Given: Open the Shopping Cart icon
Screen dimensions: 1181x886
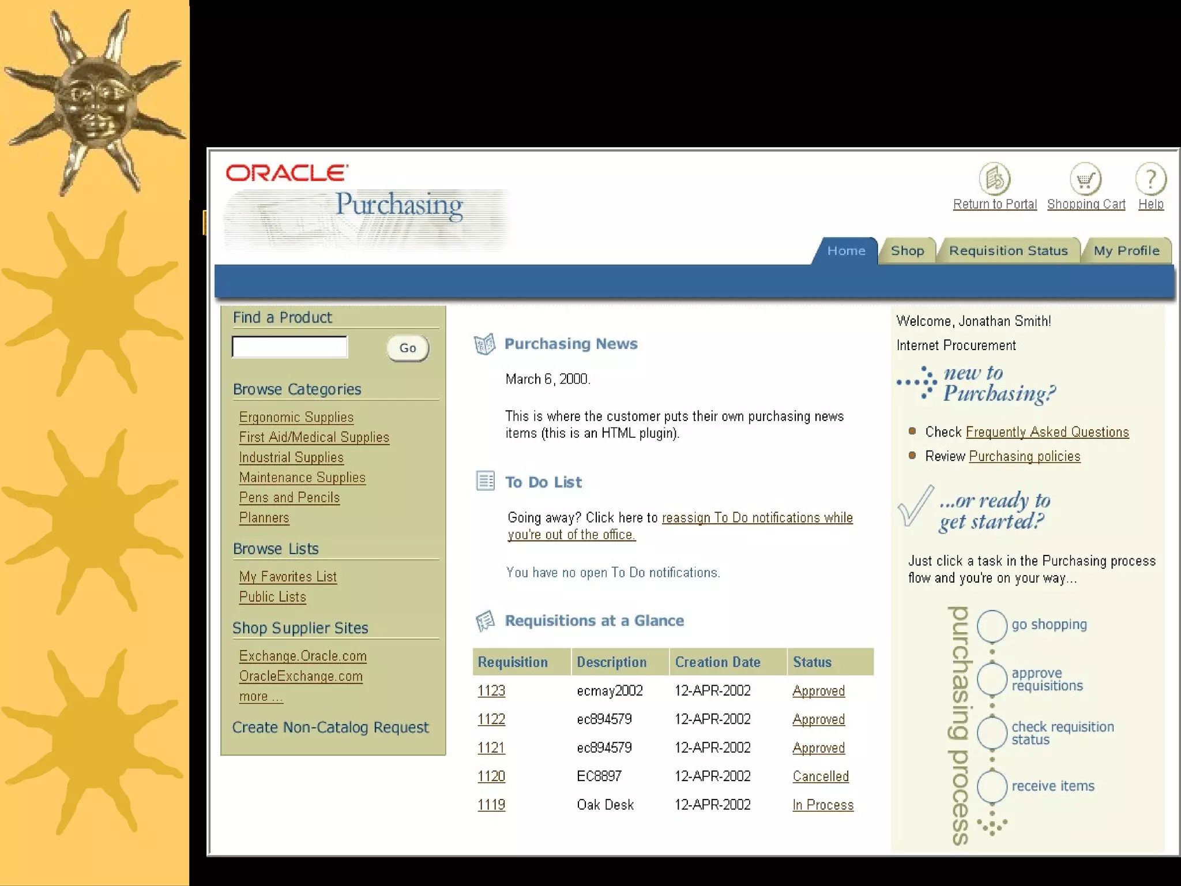Looking at the screenshot, I should 1086,179.
